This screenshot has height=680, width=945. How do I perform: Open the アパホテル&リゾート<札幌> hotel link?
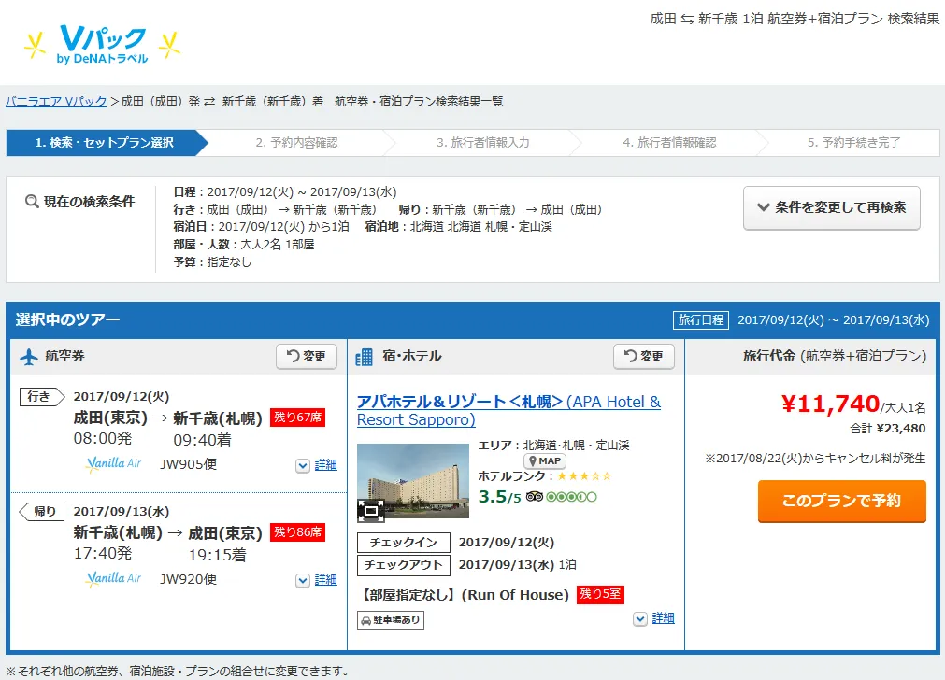[460, 402]
